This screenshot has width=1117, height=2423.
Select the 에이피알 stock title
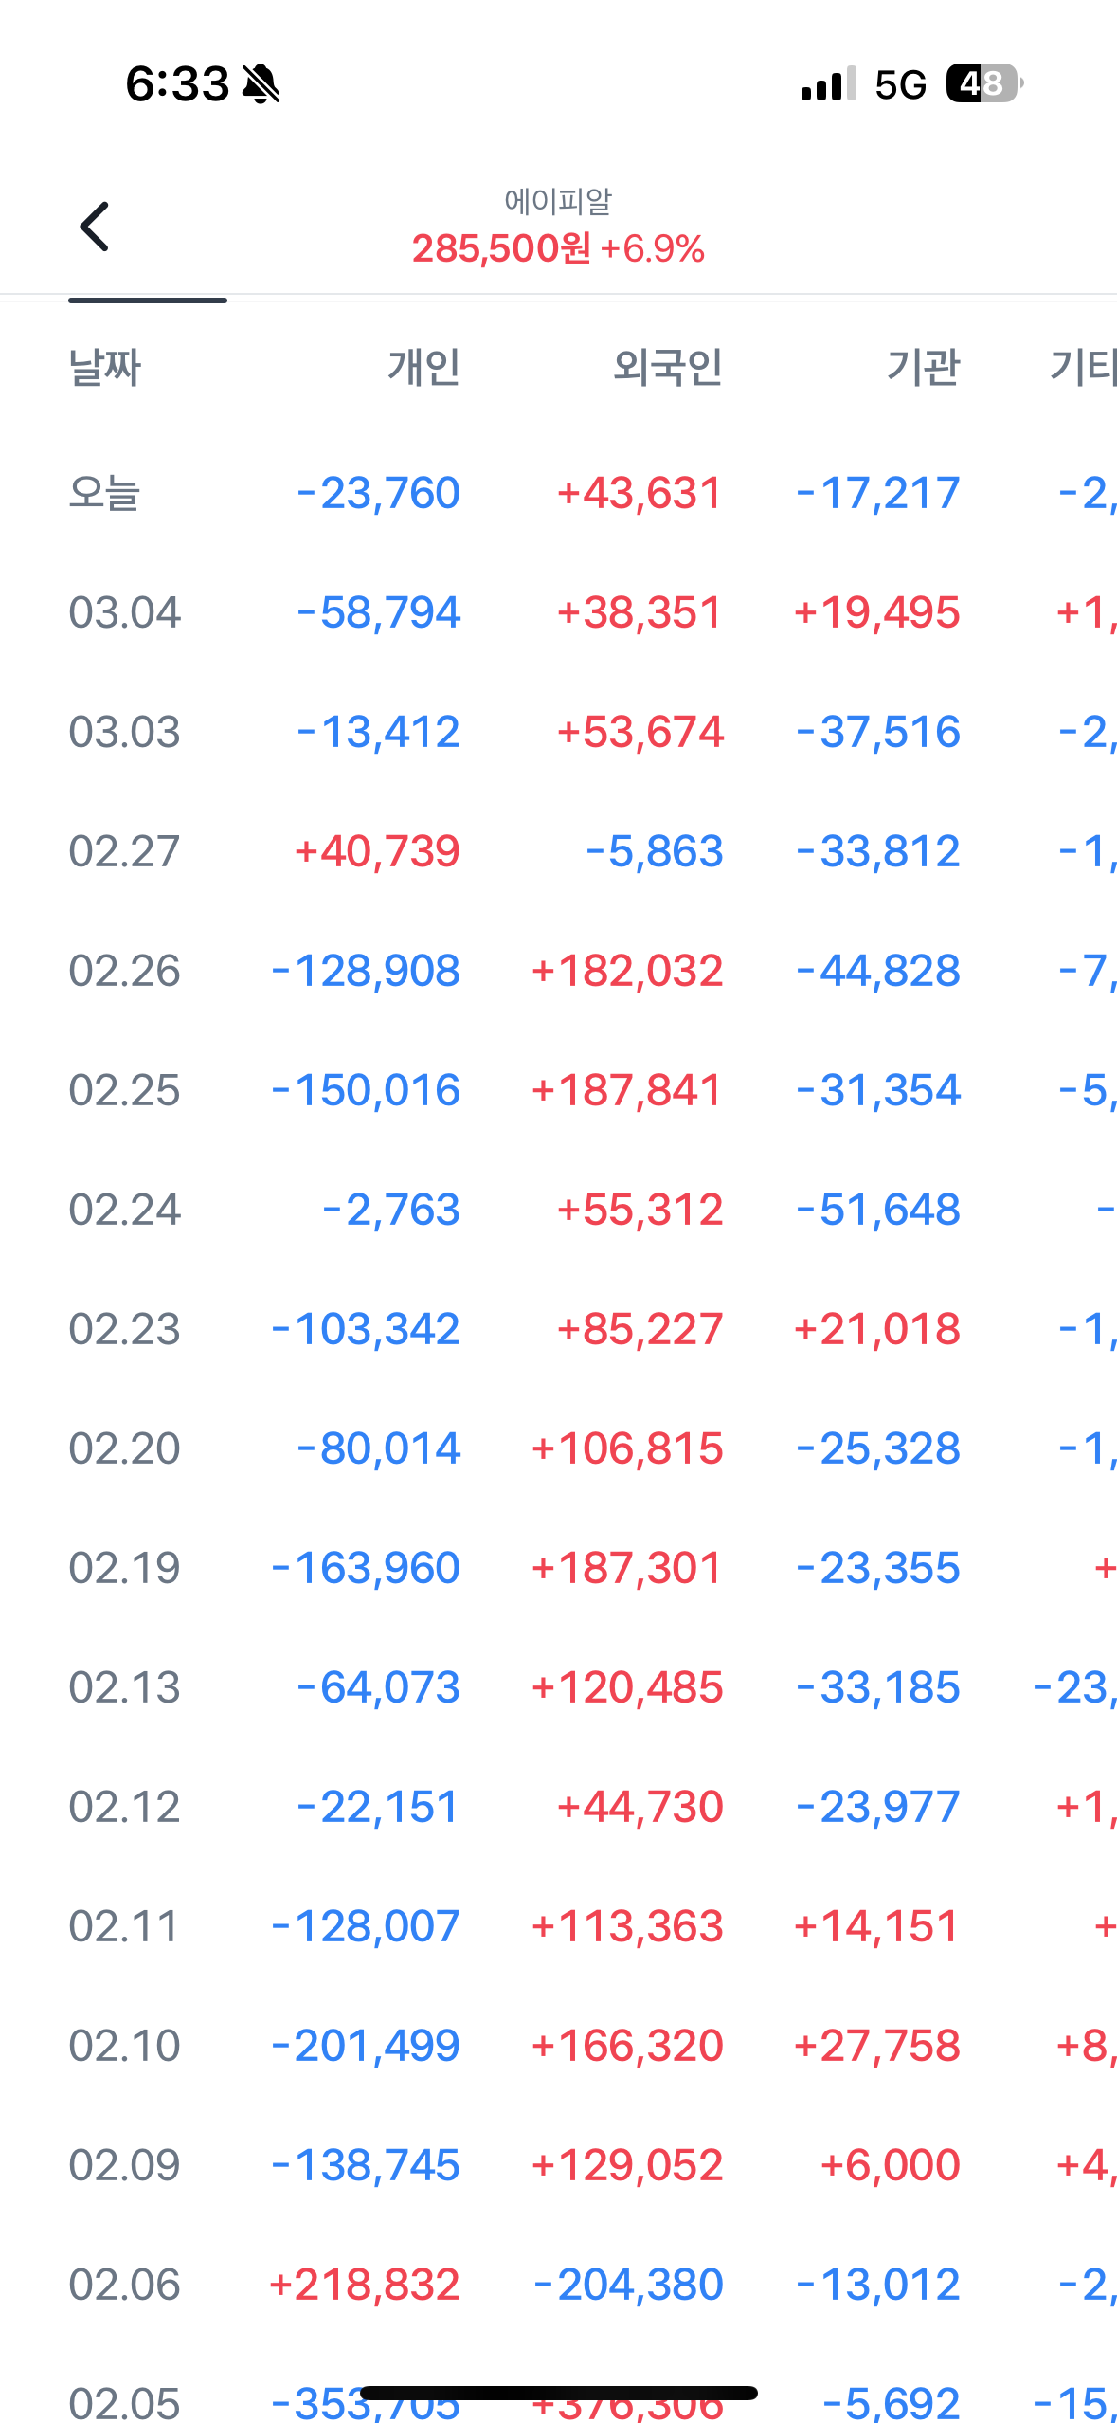pyautogui.click(x=558, y=201)
